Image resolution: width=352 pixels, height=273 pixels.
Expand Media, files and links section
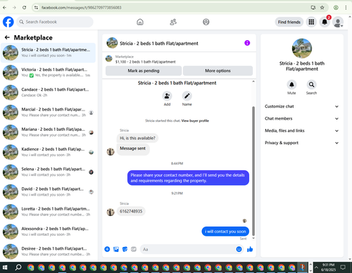click(302, 131)
